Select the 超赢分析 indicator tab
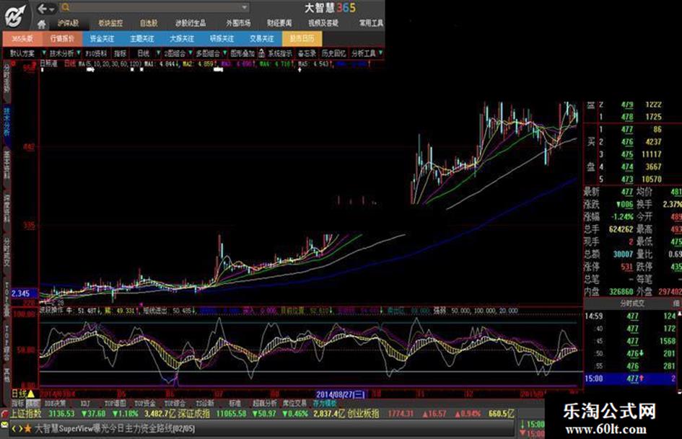 (265, 404)
